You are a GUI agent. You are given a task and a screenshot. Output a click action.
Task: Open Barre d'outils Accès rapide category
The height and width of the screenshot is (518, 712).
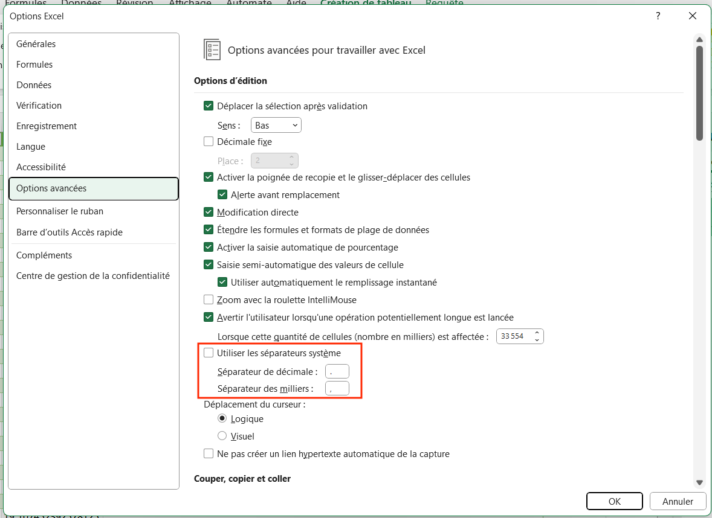[94, 232]
